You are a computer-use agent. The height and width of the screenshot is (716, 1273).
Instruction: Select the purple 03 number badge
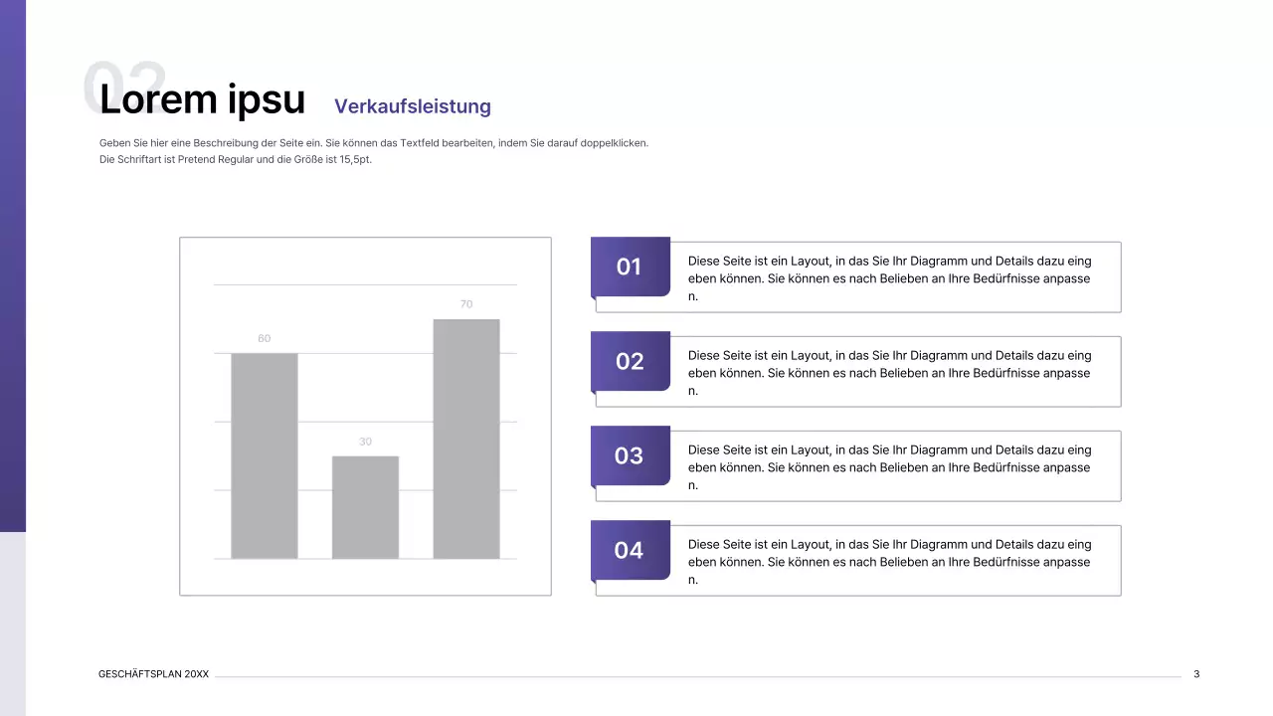point(630,455)
